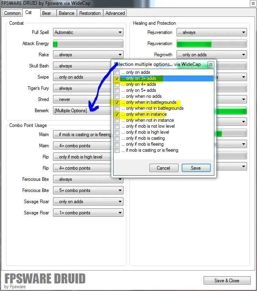Open the Pull Spell dropdown

pyautogui.click(x=88, y=32)
